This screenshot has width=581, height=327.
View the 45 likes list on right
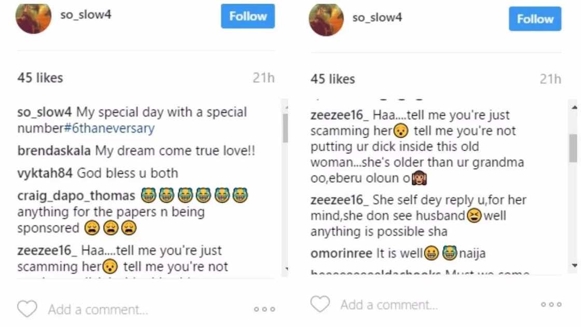tap(333, 79)
